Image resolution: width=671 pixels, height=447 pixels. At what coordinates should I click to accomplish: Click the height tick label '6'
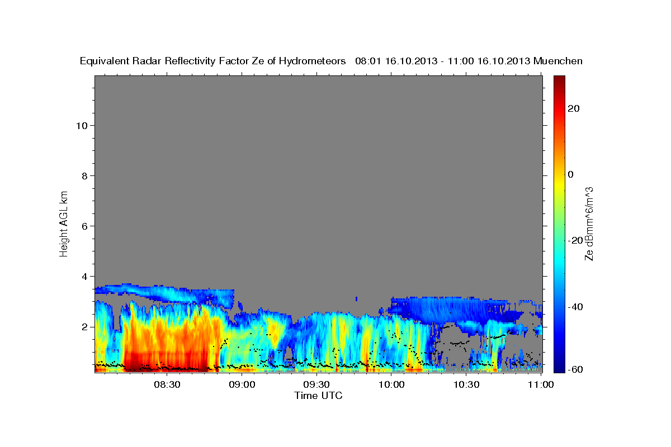click(85, 226)
